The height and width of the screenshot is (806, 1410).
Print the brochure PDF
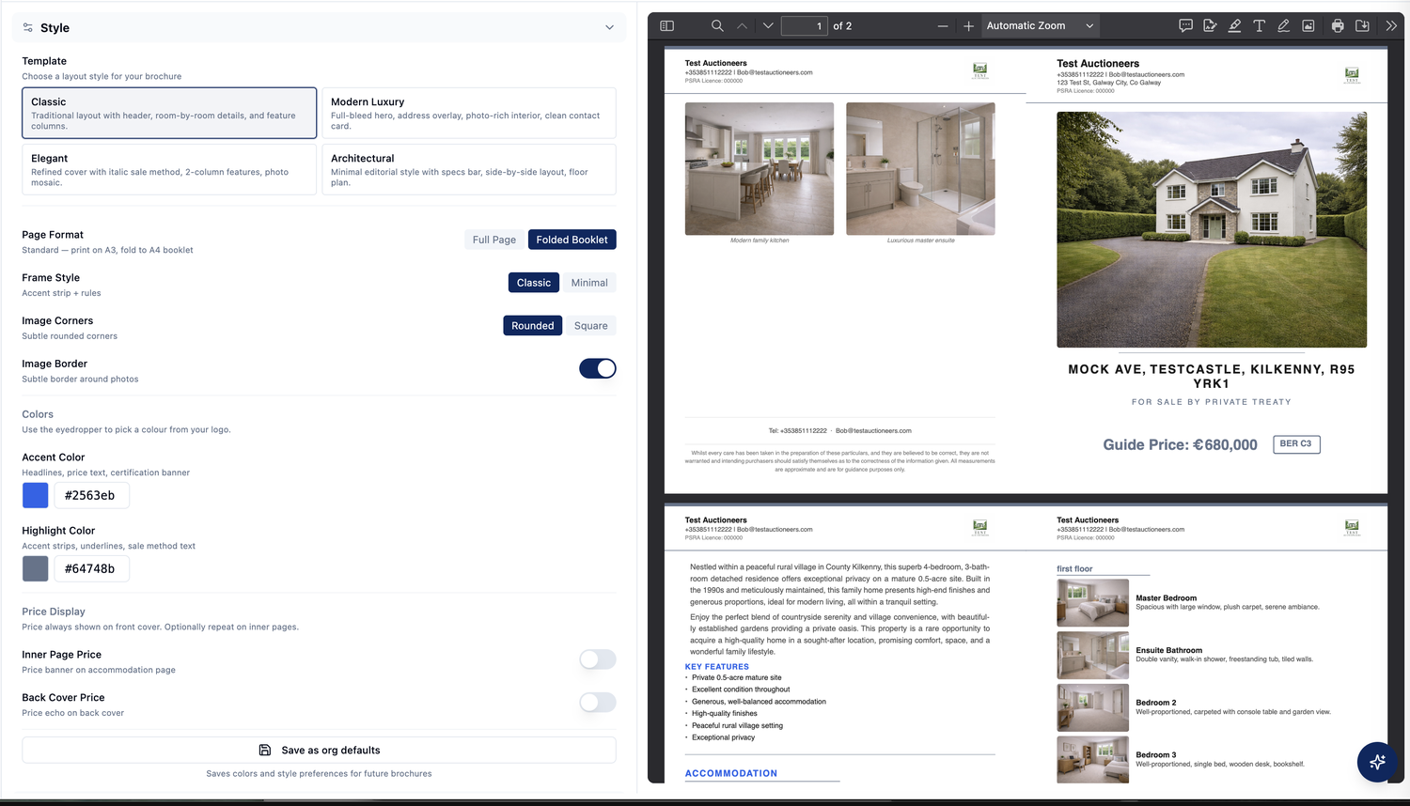1338,26
